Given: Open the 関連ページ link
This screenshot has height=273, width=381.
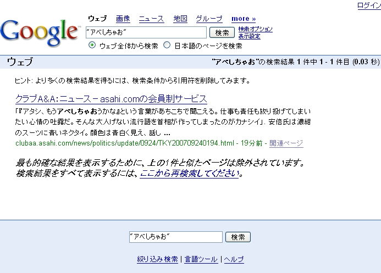Looking at the screenshot, I should tap(286, 143).
